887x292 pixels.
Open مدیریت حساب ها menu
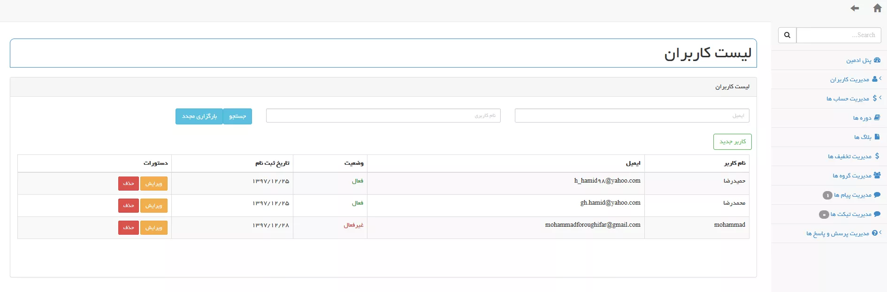(848, 99)
